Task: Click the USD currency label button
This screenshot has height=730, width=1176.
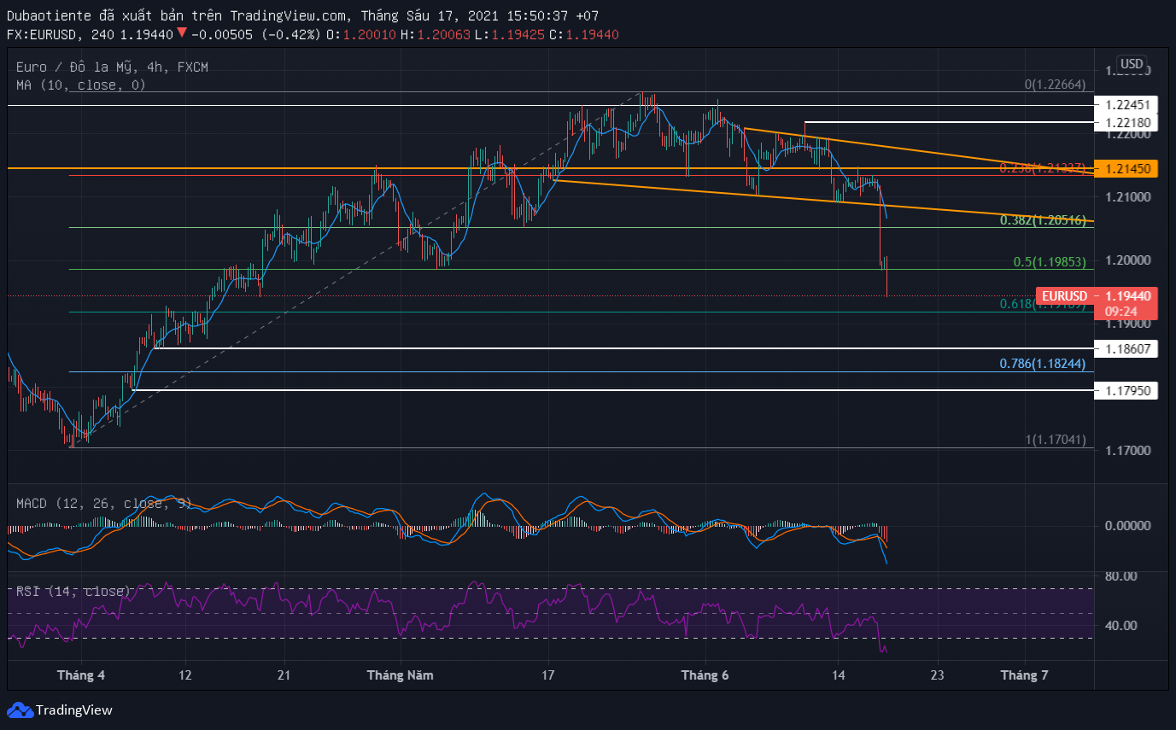Action: (x=1132, y=64)
